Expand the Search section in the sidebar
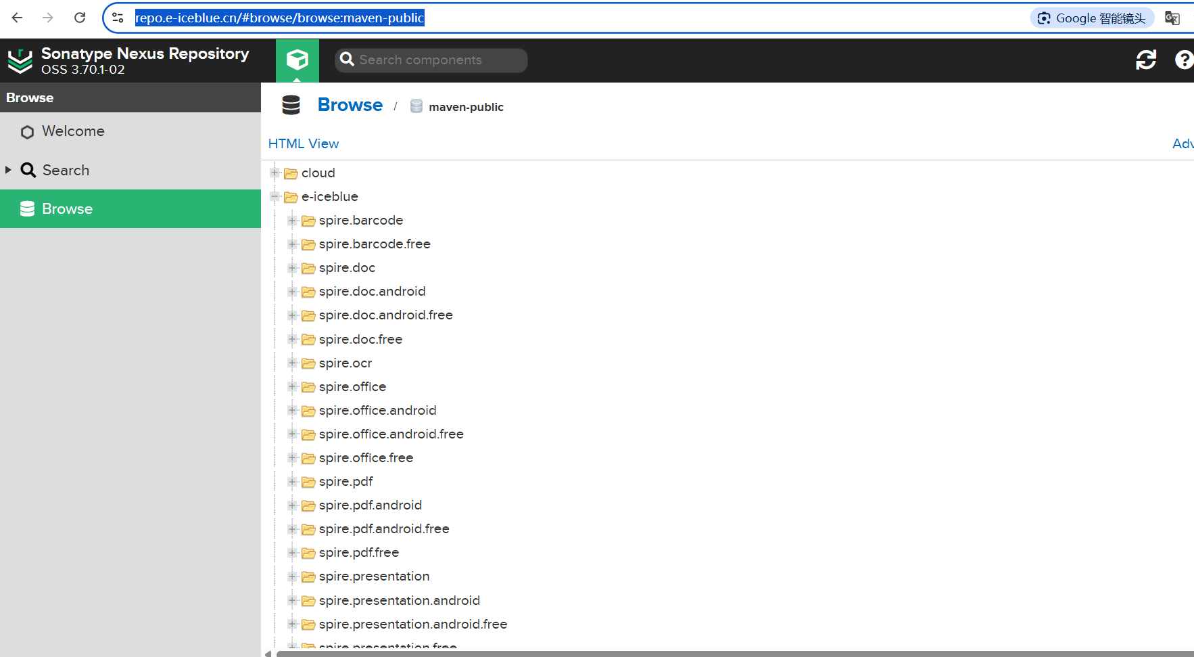 9,170
